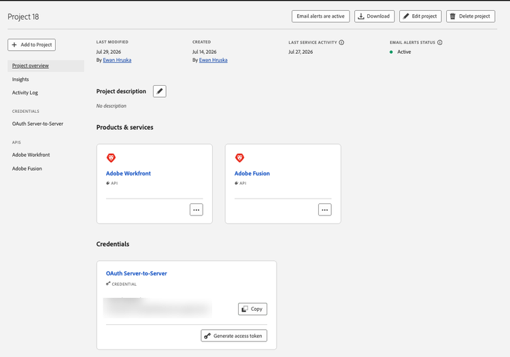Open Ewan Hruska link under Created

click(213, 60)
